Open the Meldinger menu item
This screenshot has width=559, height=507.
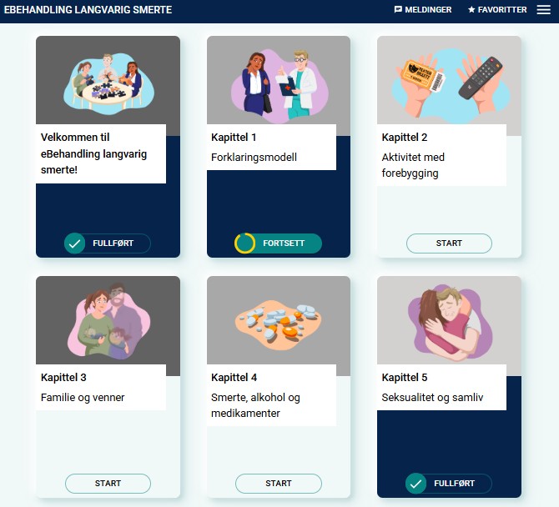coord(423,10)
